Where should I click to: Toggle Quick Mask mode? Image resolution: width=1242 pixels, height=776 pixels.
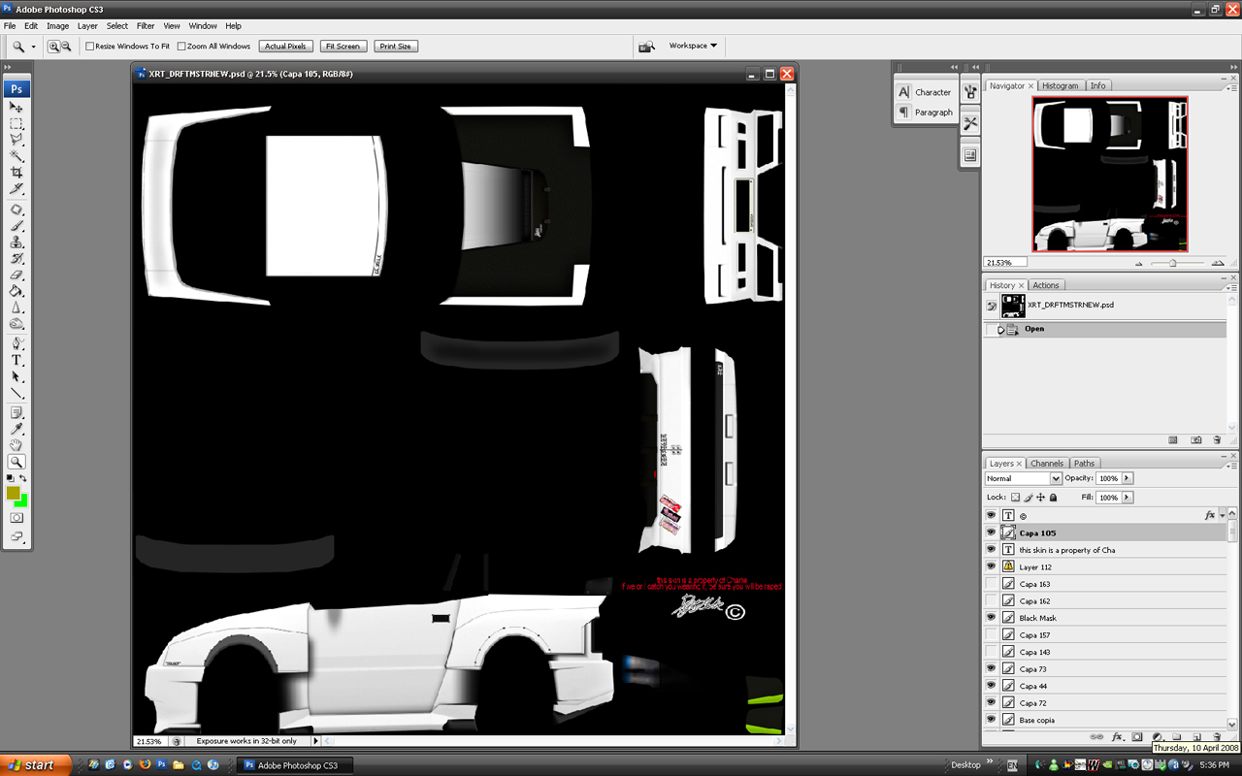(16, 519)
